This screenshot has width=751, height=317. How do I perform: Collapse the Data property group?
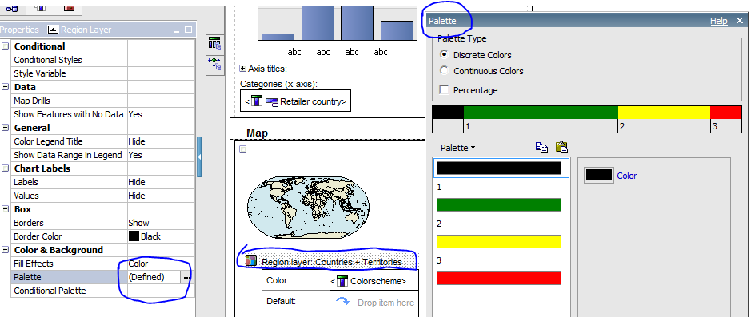tap(6, 87)
